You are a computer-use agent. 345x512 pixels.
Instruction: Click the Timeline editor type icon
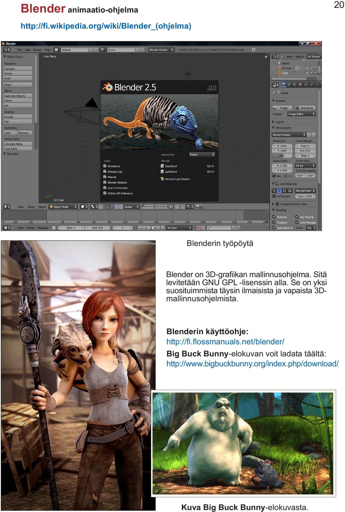[6, 228]
